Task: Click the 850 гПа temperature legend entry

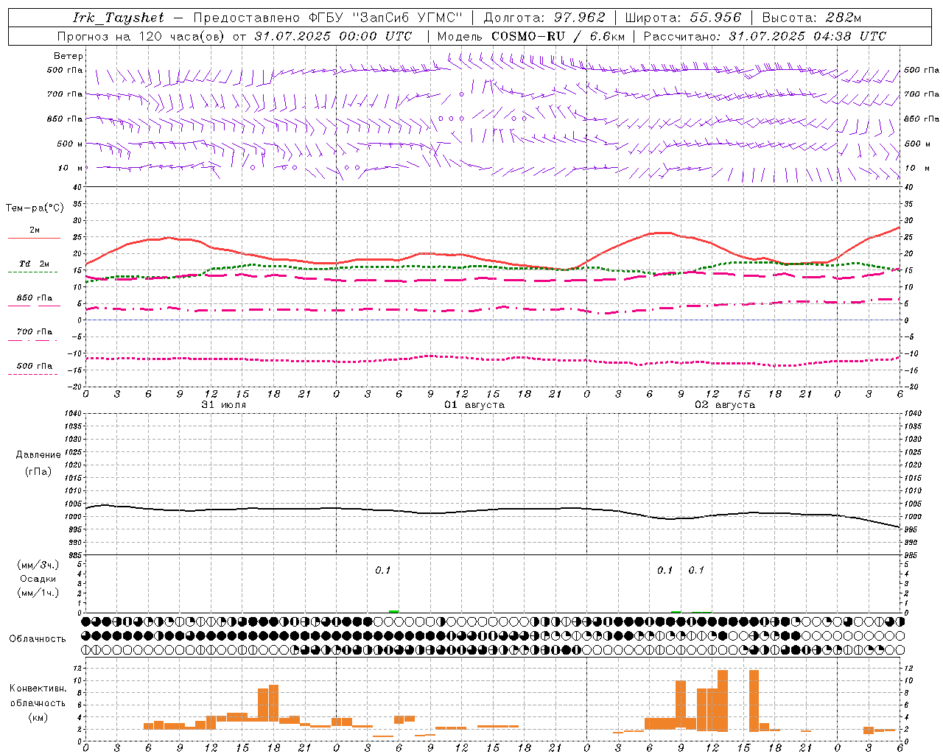Action: [35, 298]
